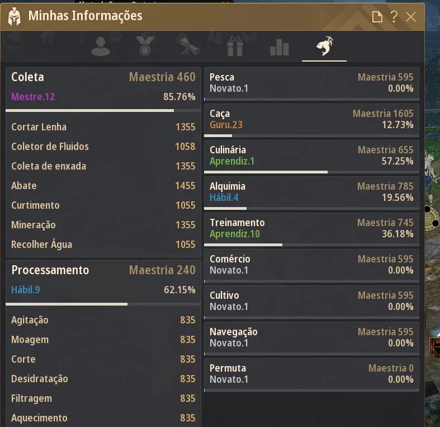
Task: Open the medal achievements tab
Action: click(x=145, y=46)
